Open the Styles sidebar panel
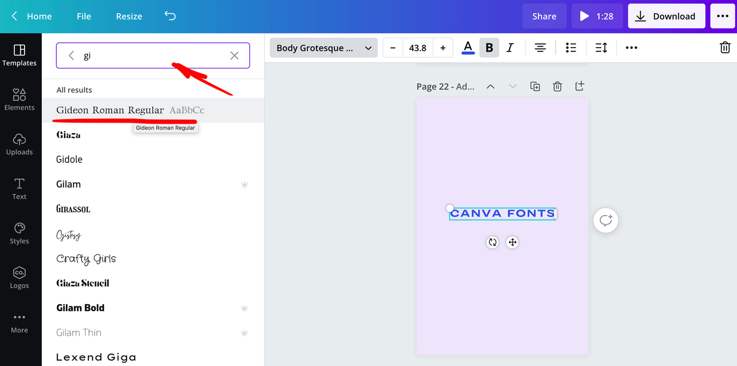 point(20,234)
